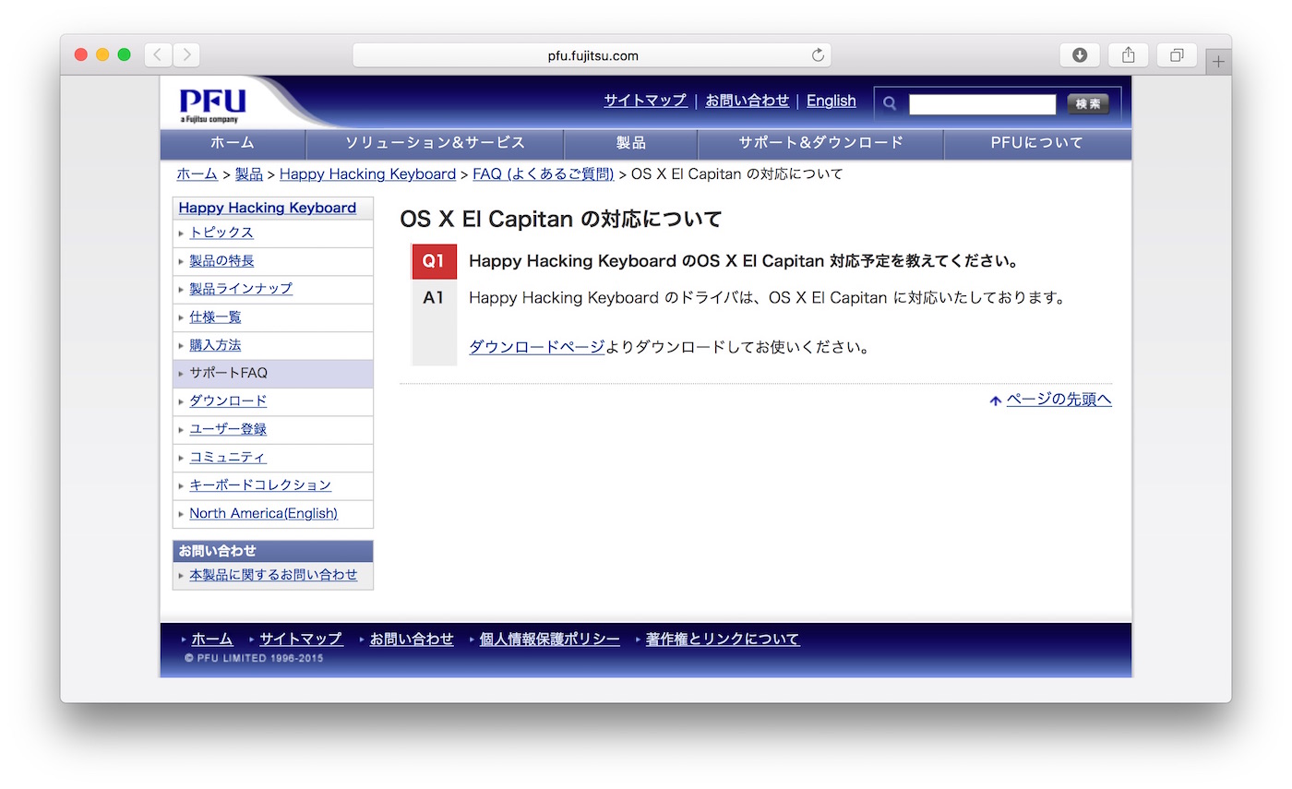Click the A1 answer label
Image resolution: width=1292 pixels, height=789 pixels.
tap(434, 298)
